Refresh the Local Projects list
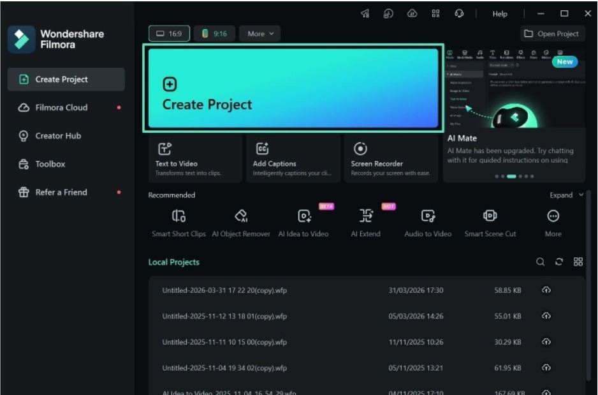Screen dimensions: 598x395 click(x=559, y=262)
